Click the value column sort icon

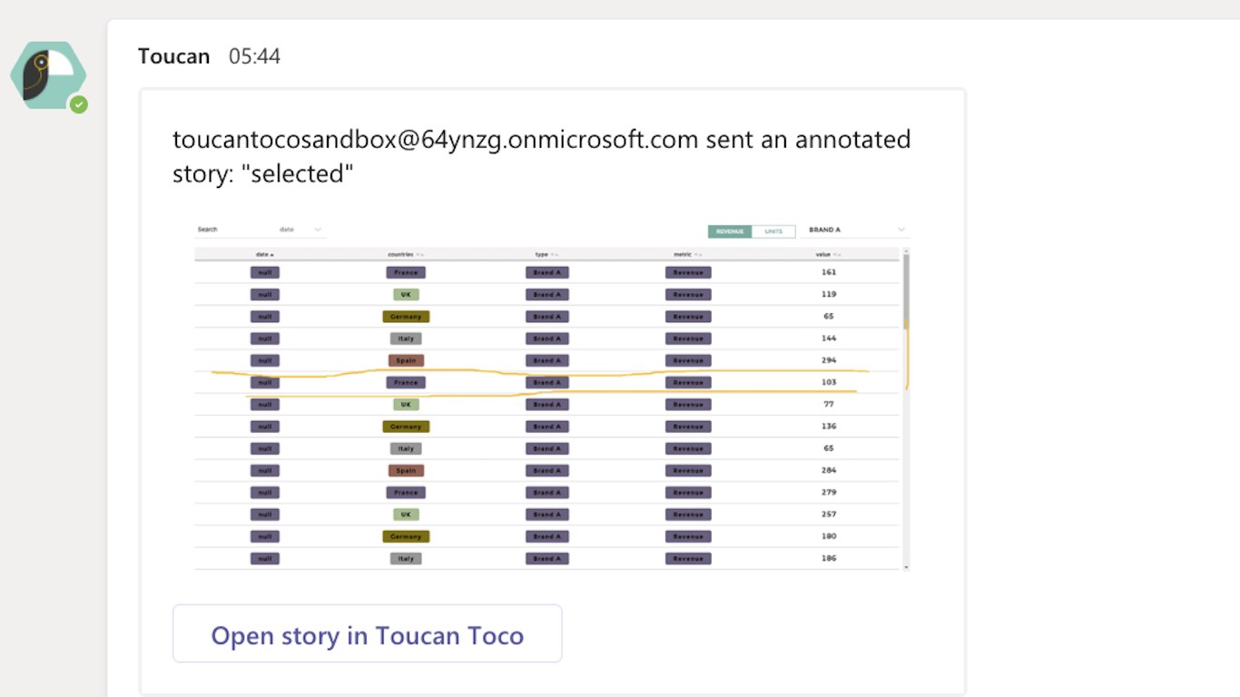[x=838, y=255]
